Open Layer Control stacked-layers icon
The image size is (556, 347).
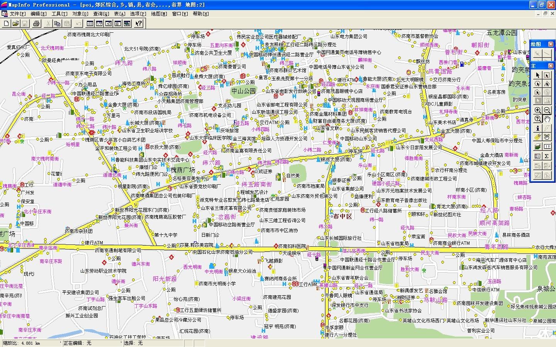tap(538, 147)
